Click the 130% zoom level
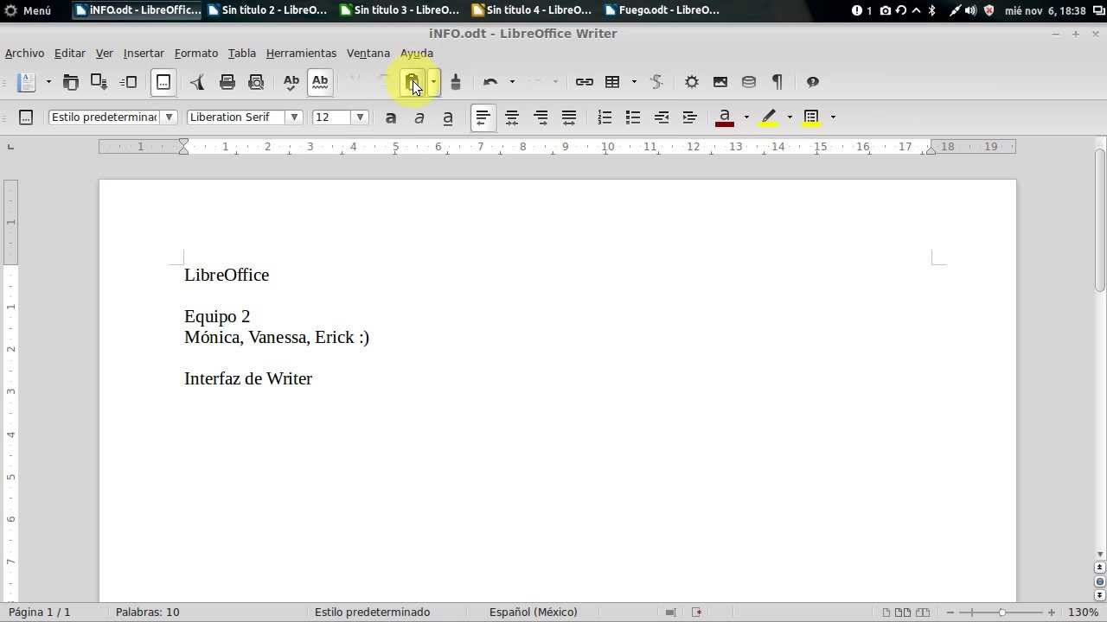 click(1083, 612)
